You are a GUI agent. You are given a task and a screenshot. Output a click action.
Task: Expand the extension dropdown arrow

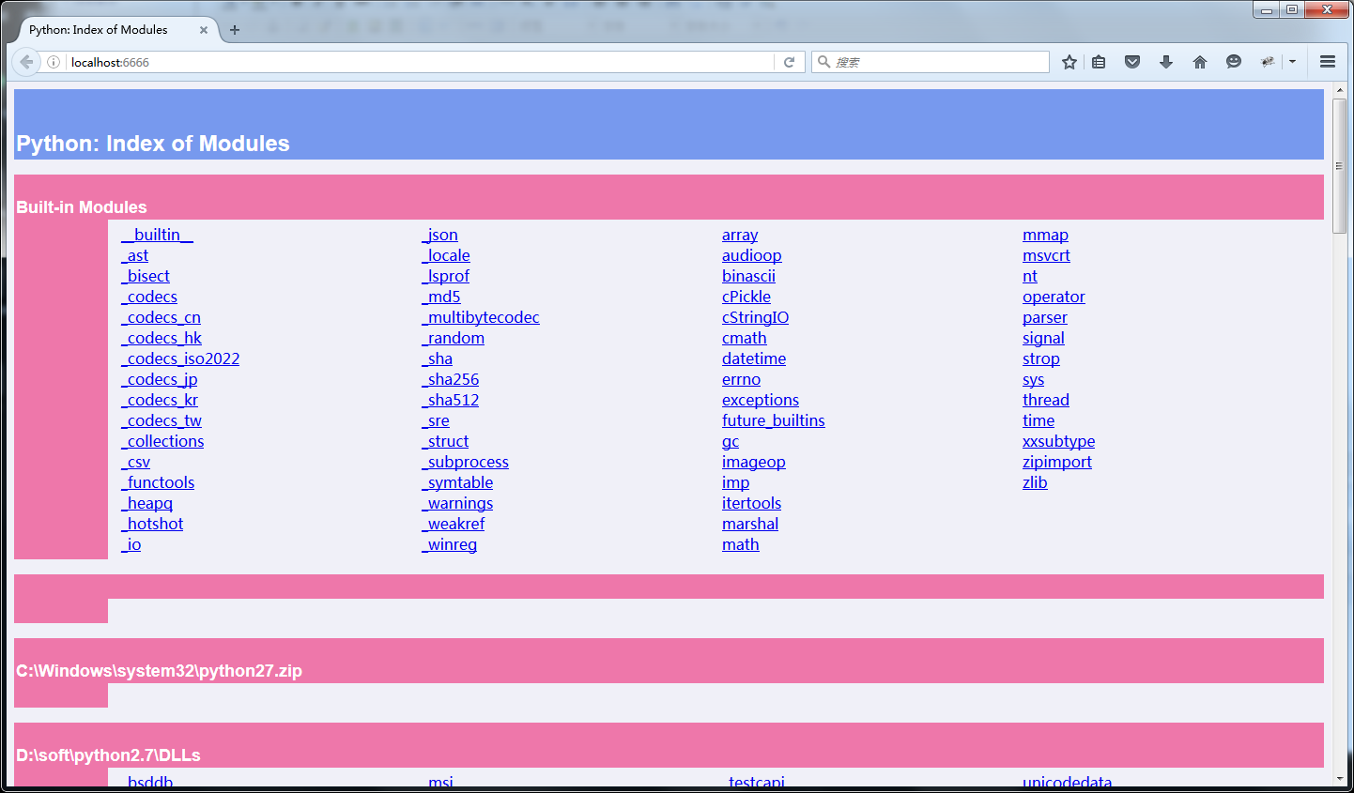click(x=1292, y=62)
